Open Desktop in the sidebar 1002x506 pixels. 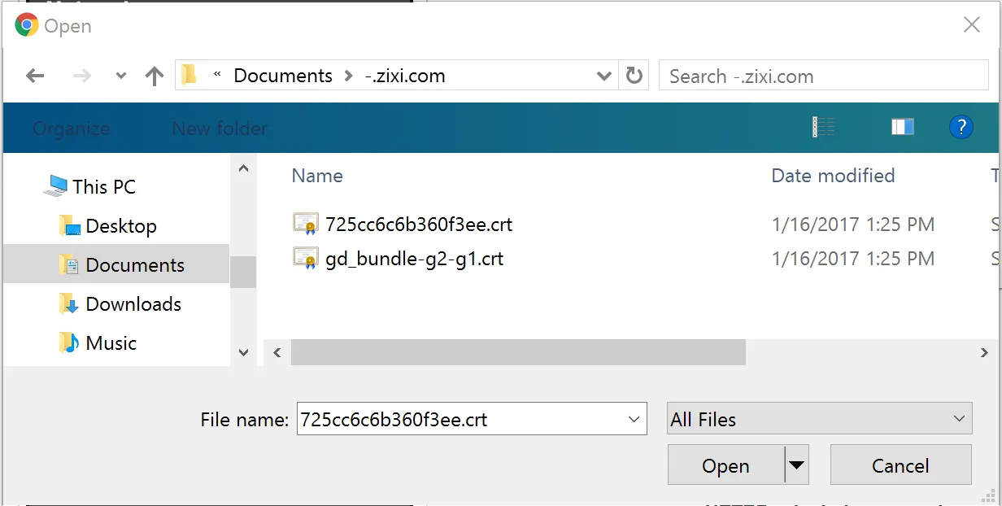(121, 225)
